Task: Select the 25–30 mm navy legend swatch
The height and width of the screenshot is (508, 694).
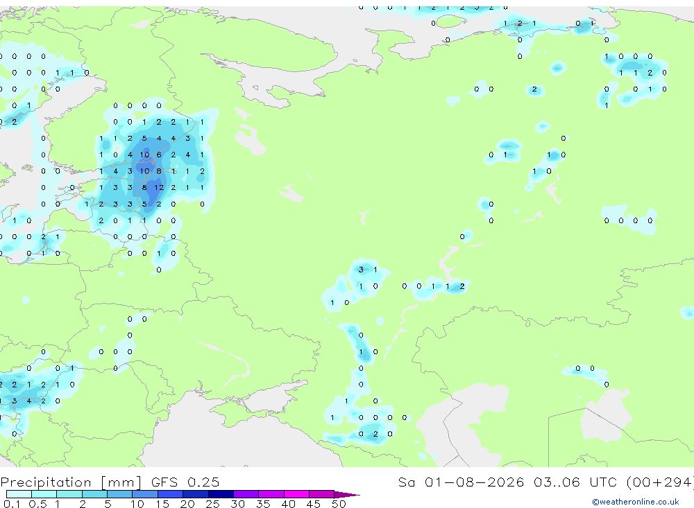Action: point(221,494)
